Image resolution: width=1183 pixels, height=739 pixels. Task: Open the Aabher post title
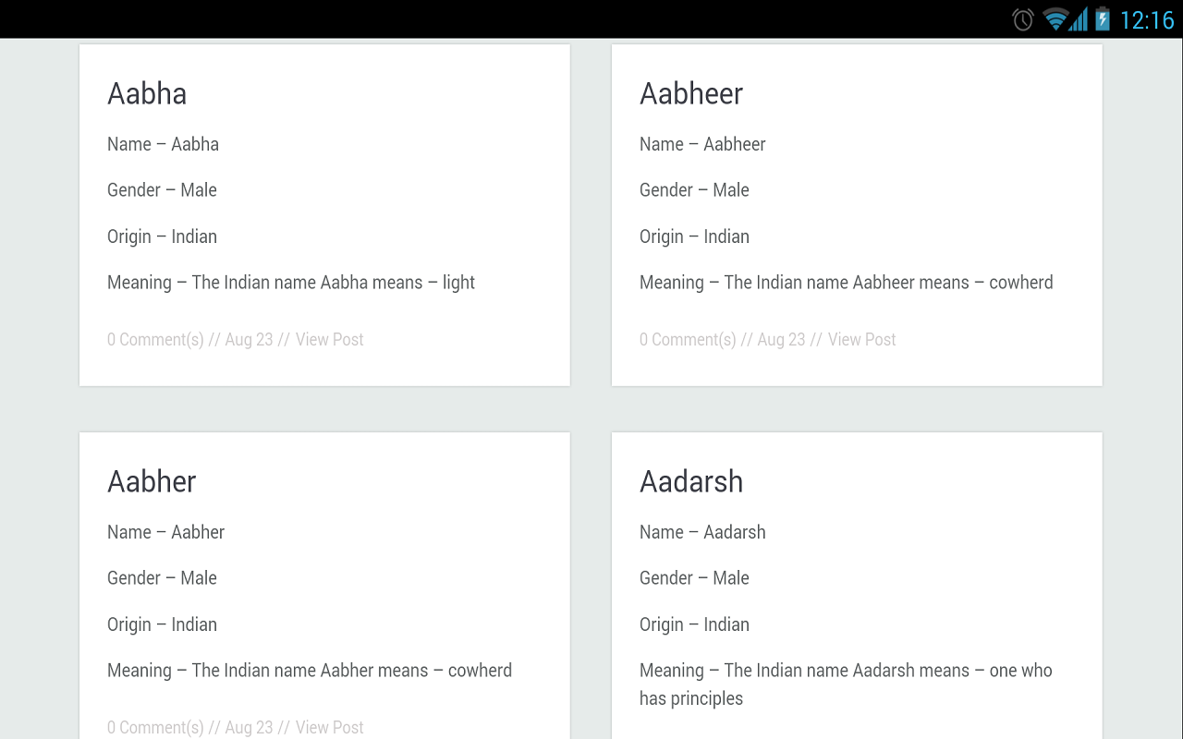[152, 481]
